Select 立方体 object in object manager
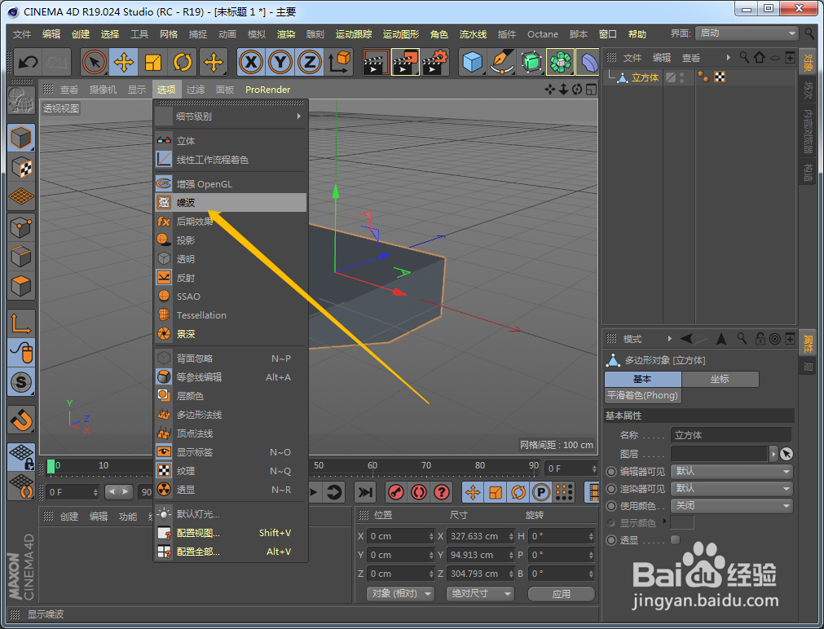Image resolution: width=824 pixels, height=629 pixels. (x=644, y=77)
